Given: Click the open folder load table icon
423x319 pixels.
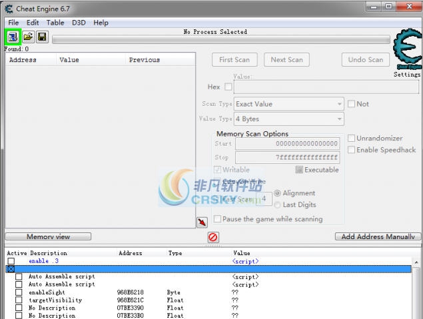Looking at the screenshot, I should pos(28,37).
